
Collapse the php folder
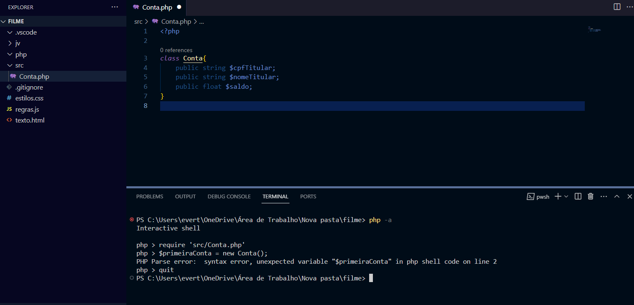pos(10,55)
